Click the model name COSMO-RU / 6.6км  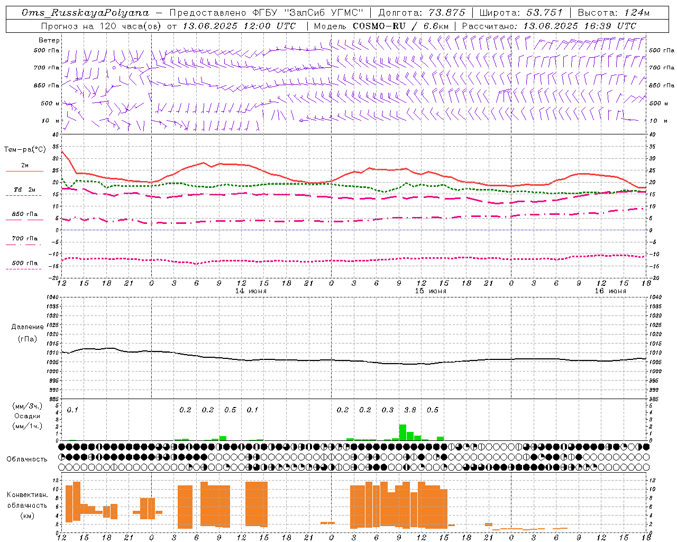click(x=401, y=26)
